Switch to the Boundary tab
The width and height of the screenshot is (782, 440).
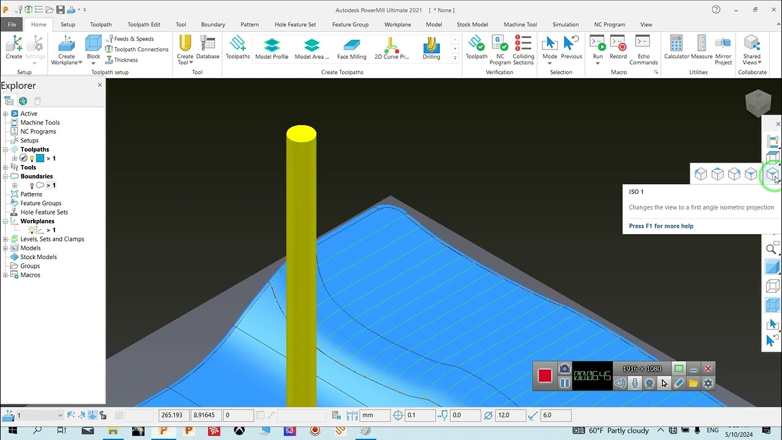click(x=213, y=24)
